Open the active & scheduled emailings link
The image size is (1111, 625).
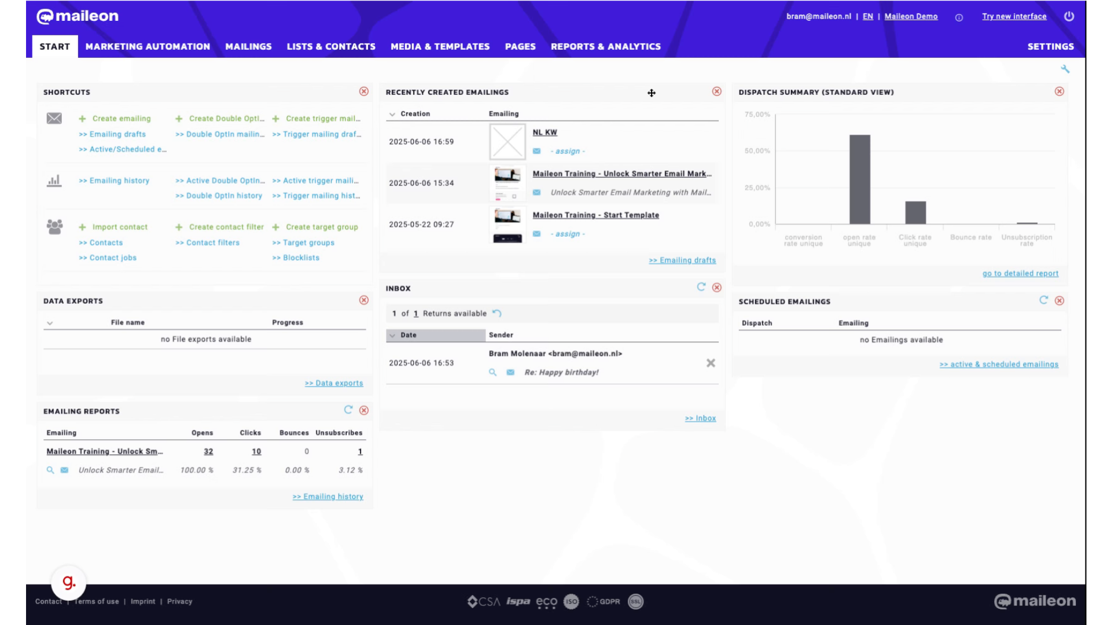point(999,364)
